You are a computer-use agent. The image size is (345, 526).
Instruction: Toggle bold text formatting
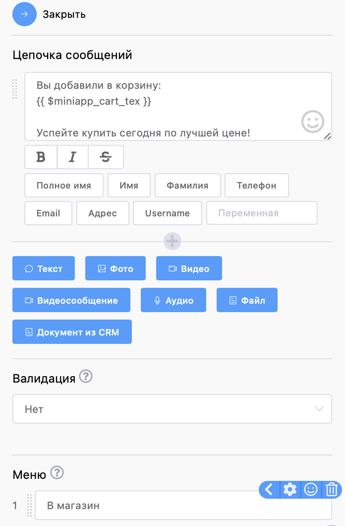[41, 157]
